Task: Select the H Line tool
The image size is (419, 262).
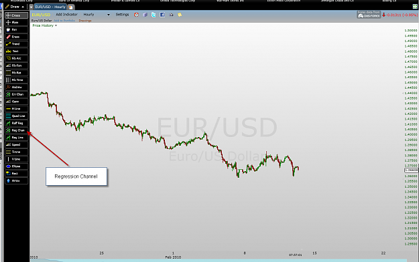Action: pos(16,109)
